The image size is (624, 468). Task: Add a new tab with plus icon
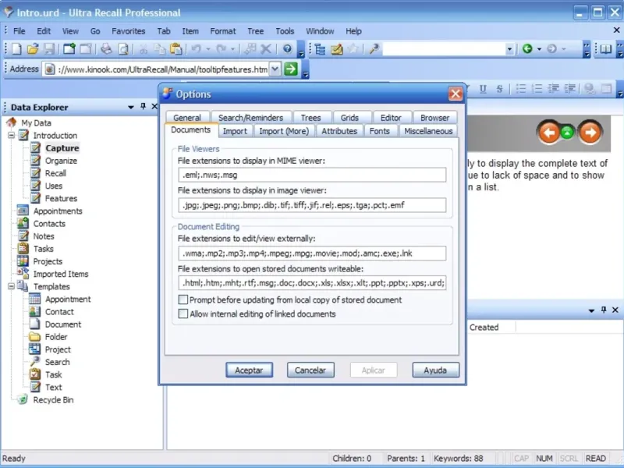[69, 49]
